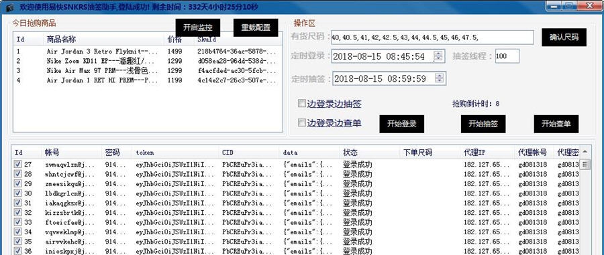The image size is (604, 255).
Task: Click the 密码 column header
Action: tap(117, 153)
